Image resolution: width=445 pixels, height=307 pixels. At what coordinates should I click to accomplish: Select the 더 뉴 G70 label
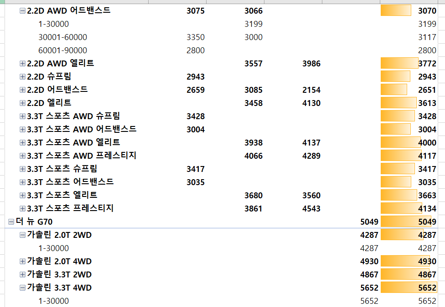(34, 222)
